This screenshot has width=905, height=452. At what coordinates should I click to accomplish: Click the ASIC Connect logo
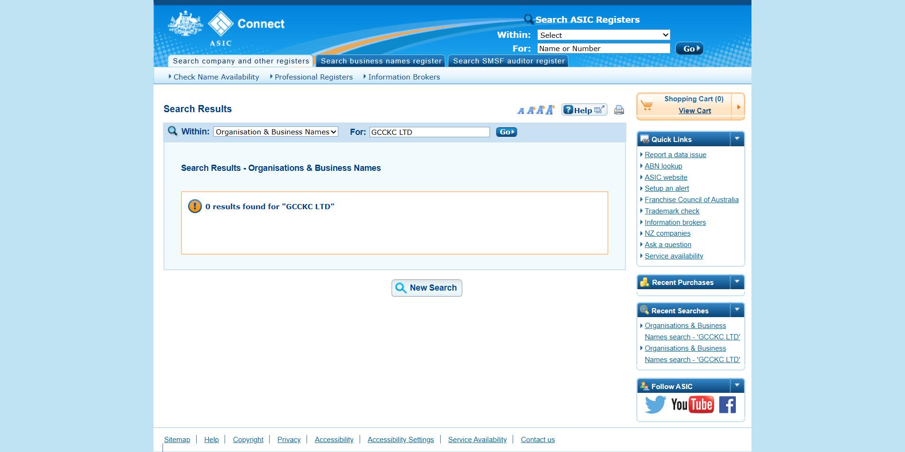(226, 28)
